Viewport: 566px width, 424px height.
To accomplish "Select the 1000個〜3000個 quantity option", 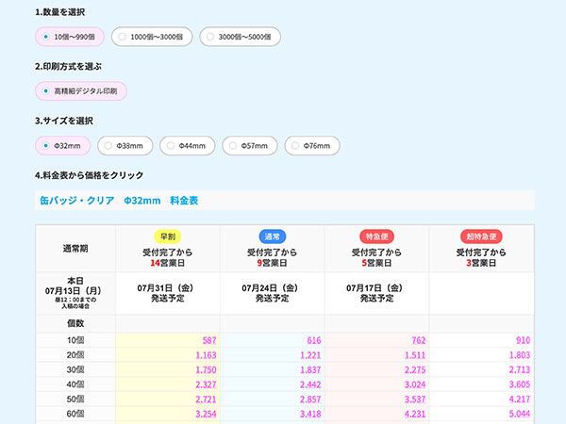I will [x=152, y=37].
